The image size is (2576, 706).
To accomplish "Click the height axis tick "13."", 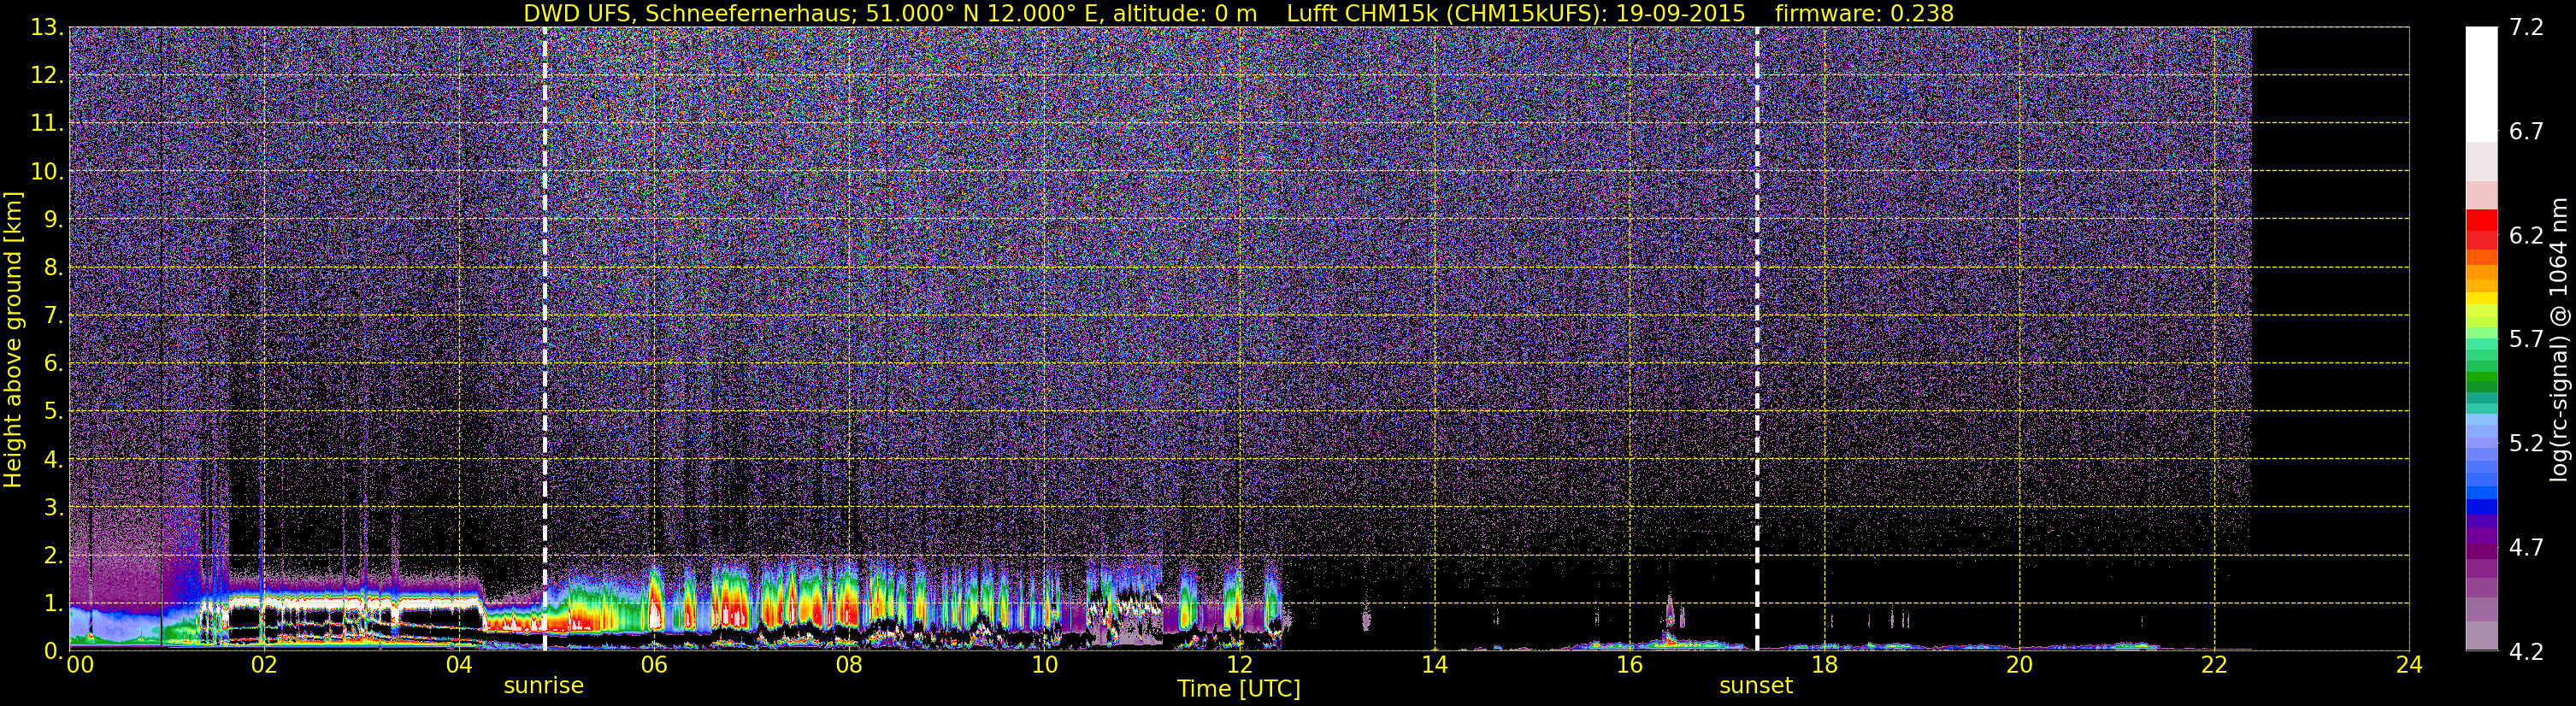I will coord(46,27).
